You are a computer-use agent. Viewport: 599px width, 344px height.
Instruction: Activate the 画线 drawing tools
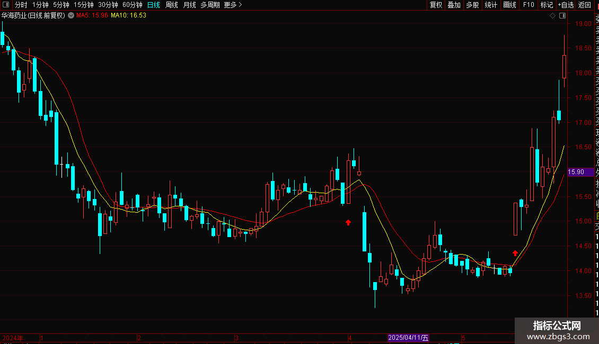pyautogui.click(x=509, y=5)
